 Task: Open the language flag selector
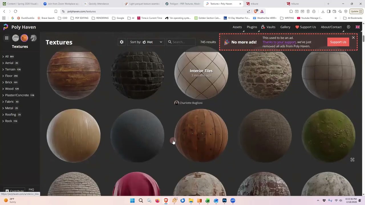[x=358, y=27]
